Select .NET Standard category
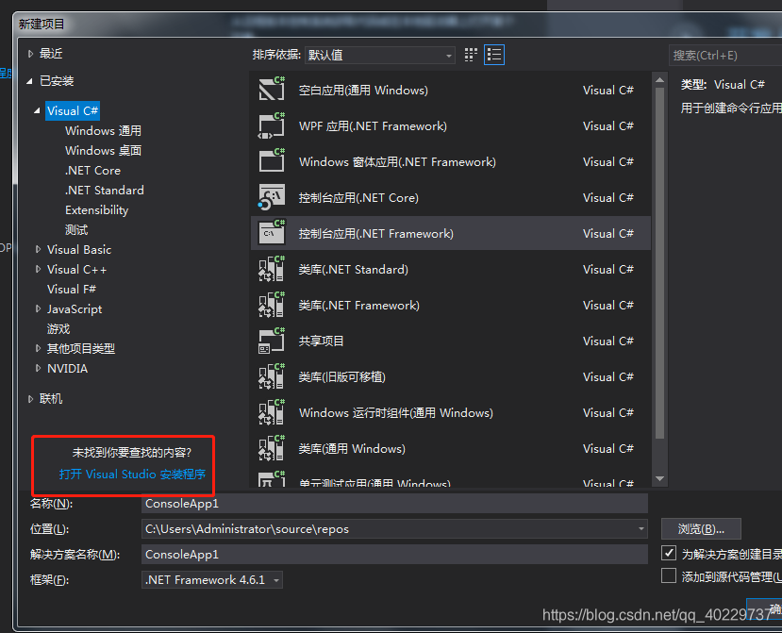 point(104,190)
